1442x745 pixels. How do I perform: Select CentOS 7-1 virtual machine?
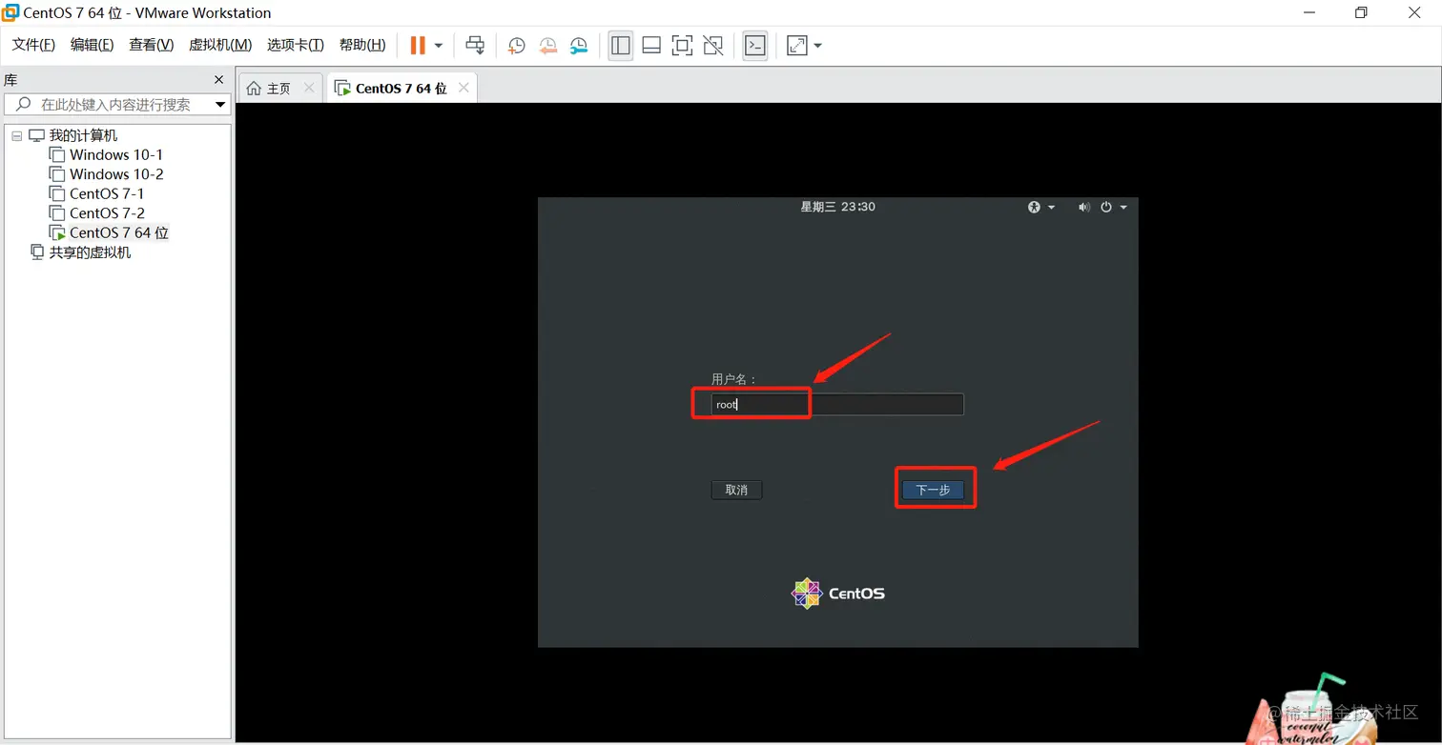(x=107, y=193)
